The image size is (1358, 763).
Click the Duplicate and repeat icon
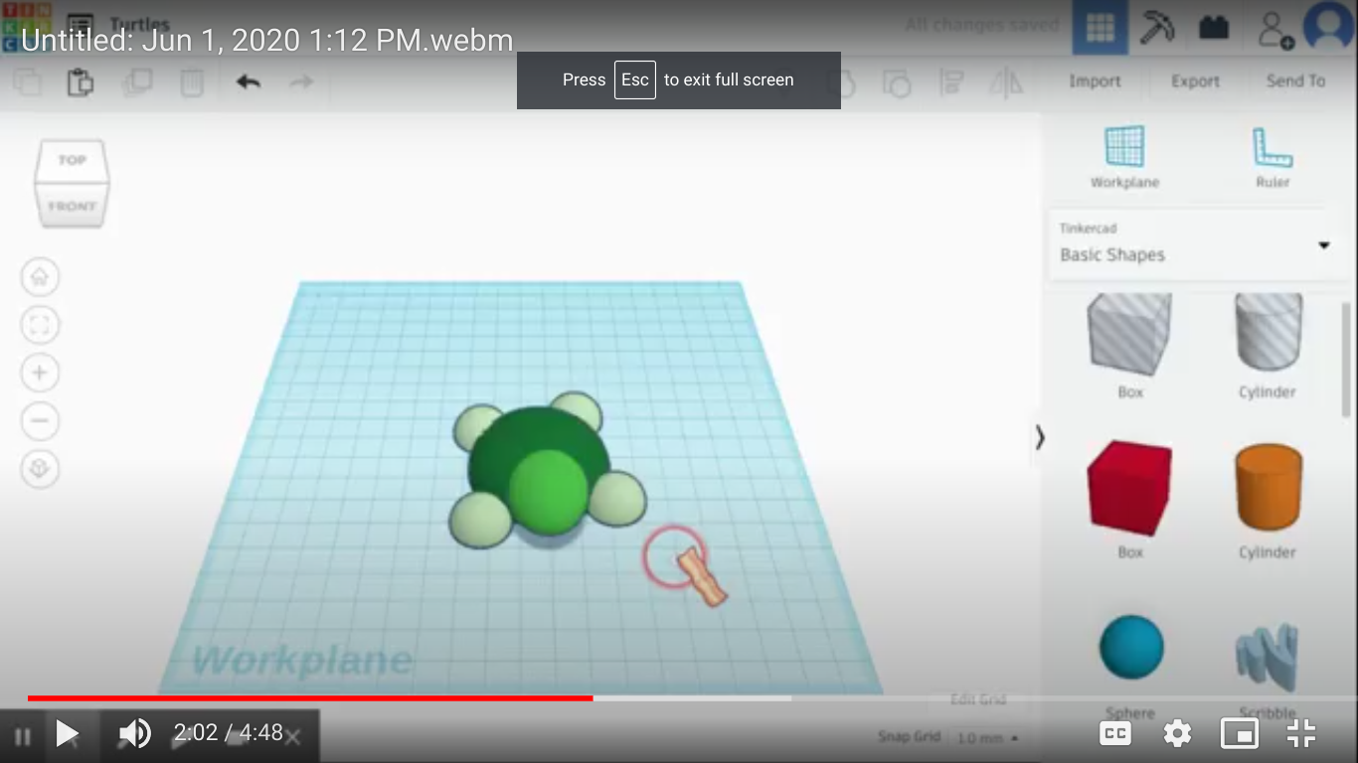coord(136,81)
